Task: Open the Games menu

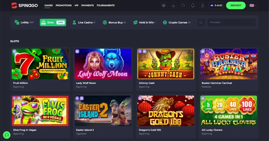Action: pyautogui.click(x=49, y=5)
